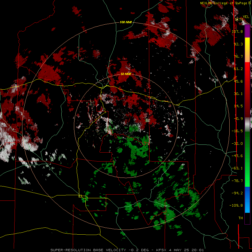Click the VEL legend title
The image size is (252, 252).
click(x=246, y=17)
